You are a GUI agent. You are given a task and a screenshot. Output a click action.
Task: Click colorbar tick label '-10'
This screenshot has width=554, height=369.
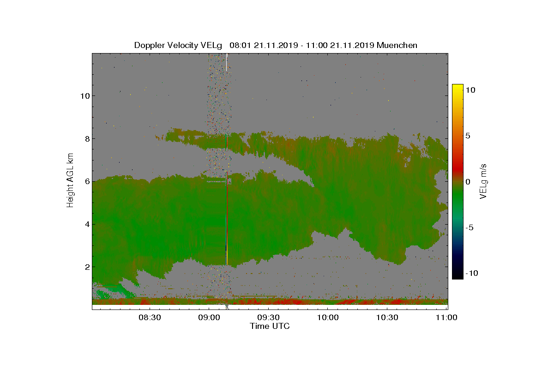click(472, 273)
